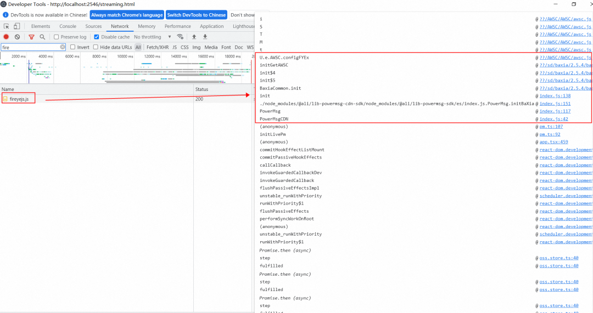The image size is (593, 313).
Task: Open awsc.js link for U.e.AWSC.configFYEx
Action: click(566, 58)
